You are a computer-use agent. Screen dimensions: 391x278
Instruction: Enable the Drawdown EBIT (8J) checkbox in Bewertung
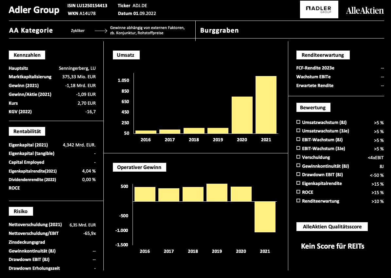point(298,174)
